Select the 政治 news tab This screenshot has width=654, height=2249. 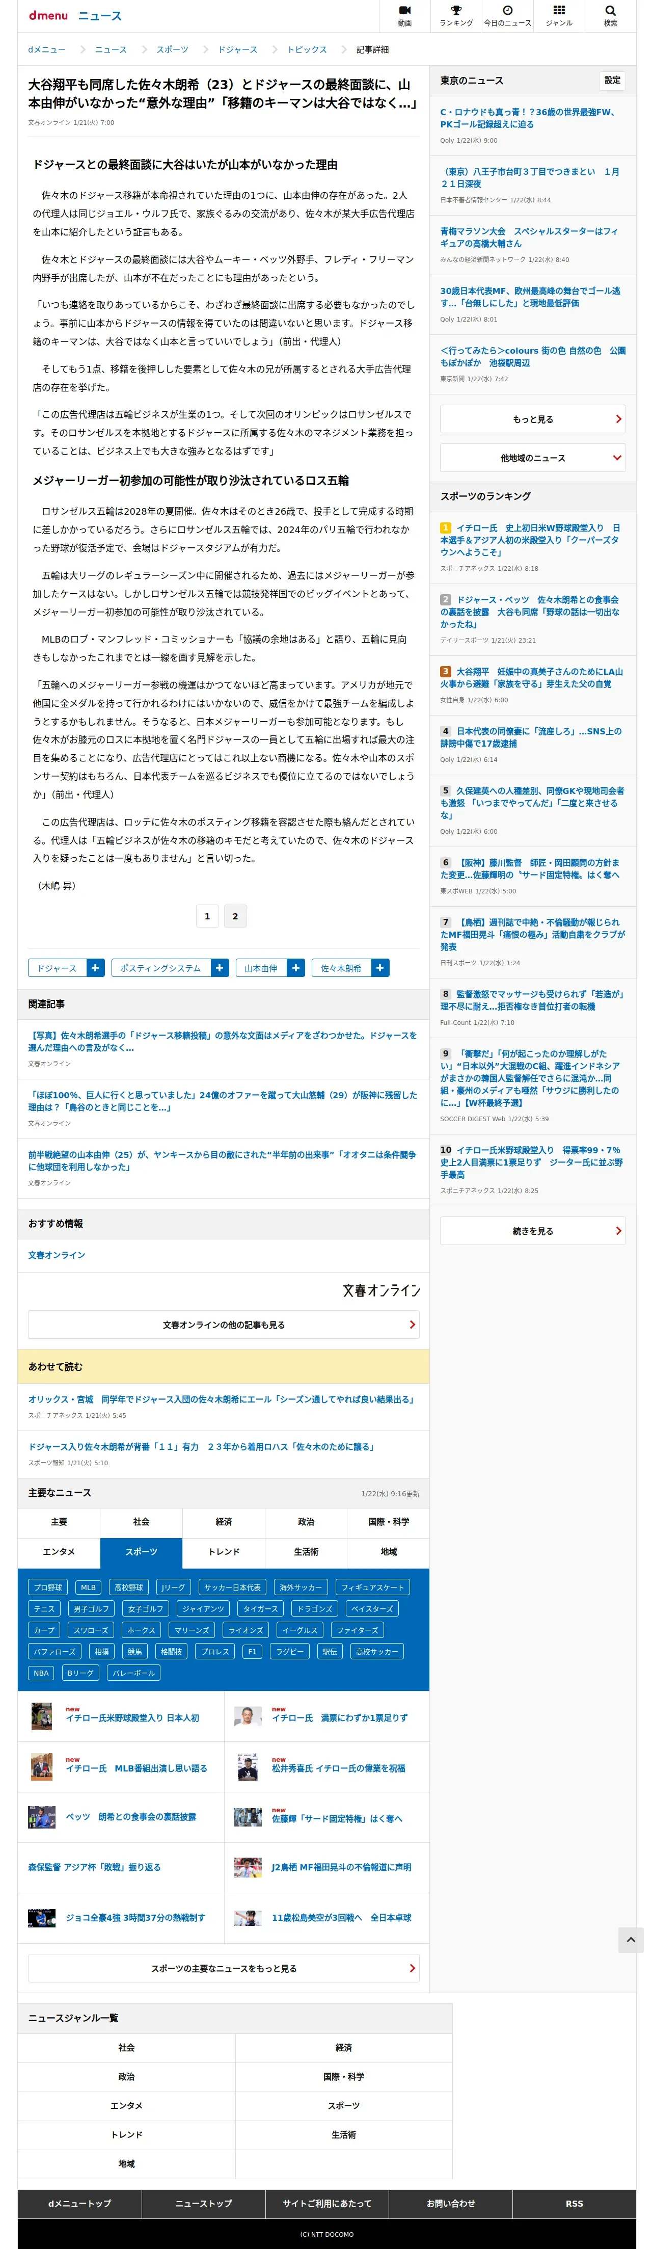click(x=306, y=1522)
